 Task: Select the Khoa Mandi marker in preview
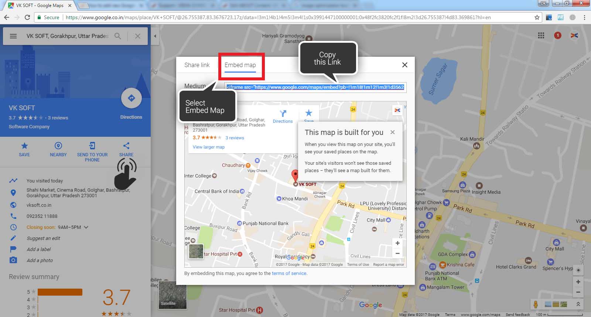click(x=279, y=199)
